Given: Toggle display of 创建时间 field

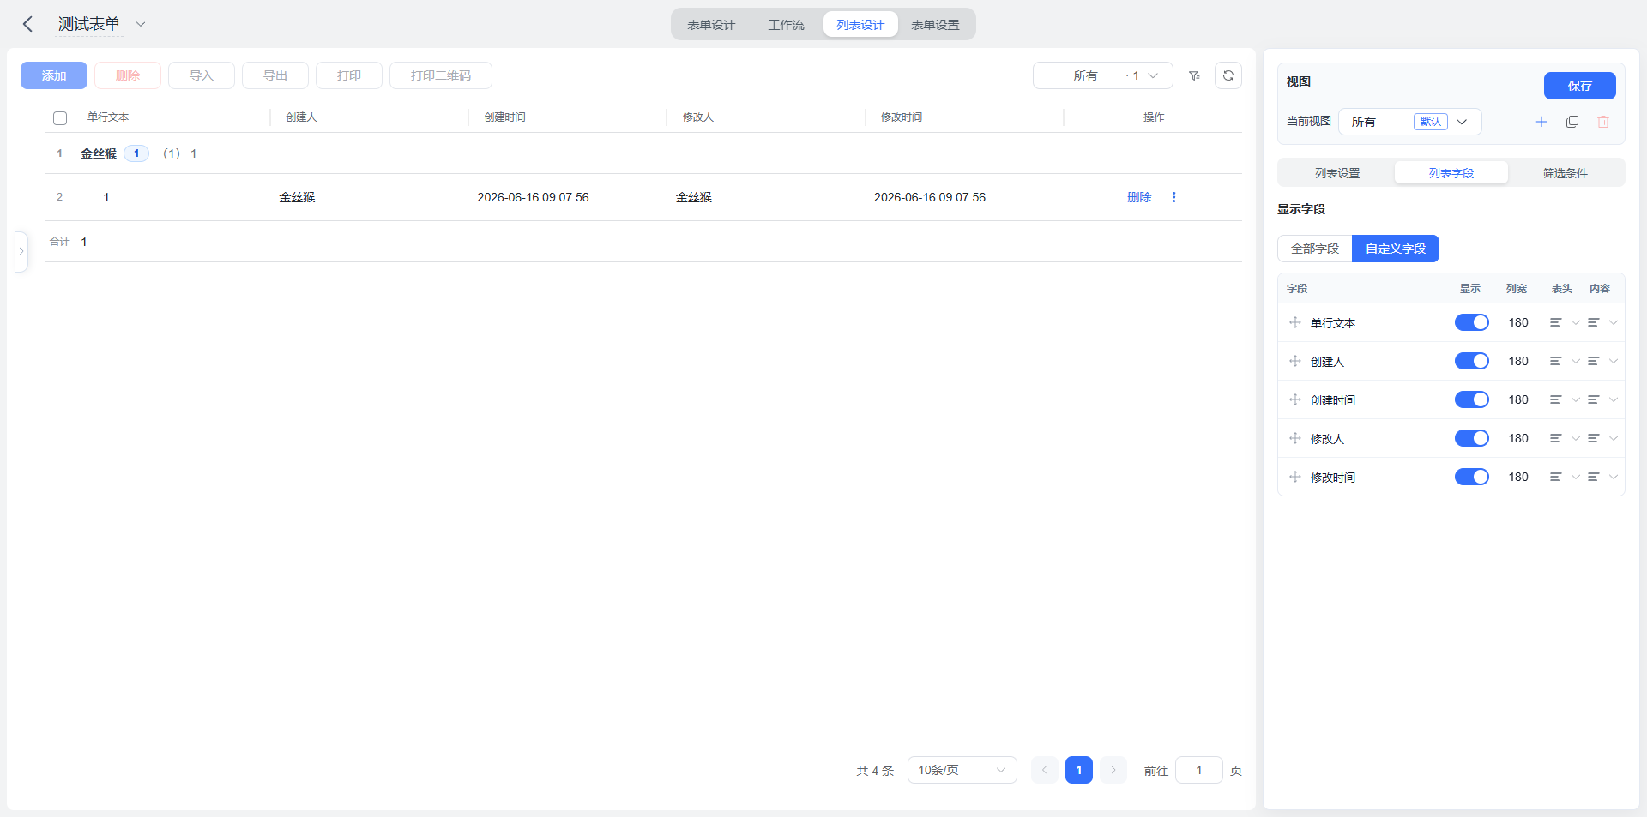Looking at the screenshot, I should coord(1472,399).
